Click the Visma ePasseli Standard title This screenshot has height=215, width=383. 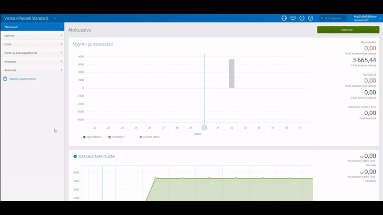point(26,18)
